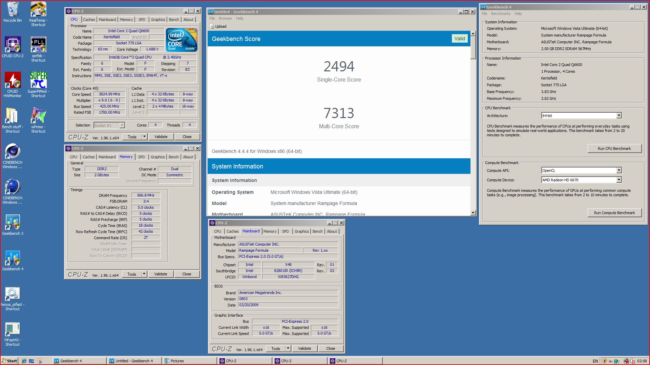Click the EN language indicator in tray
650x365 pixels.
[595, 361]
